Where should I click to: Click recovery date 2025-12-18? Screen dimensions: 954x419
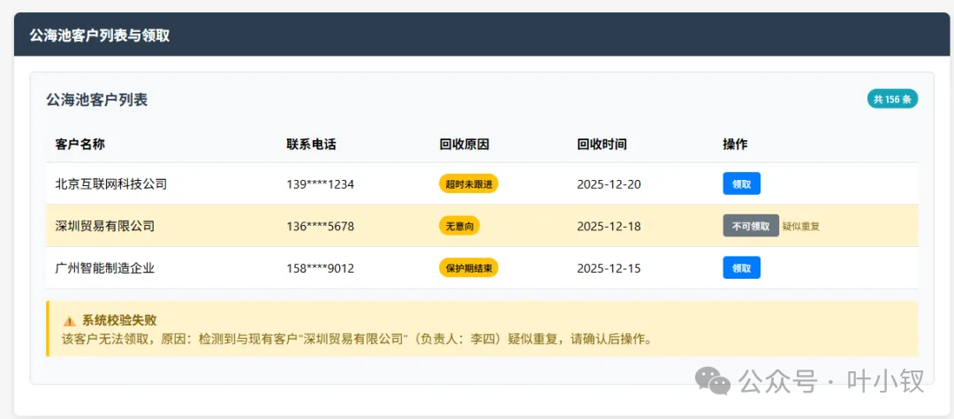[609, 227]
